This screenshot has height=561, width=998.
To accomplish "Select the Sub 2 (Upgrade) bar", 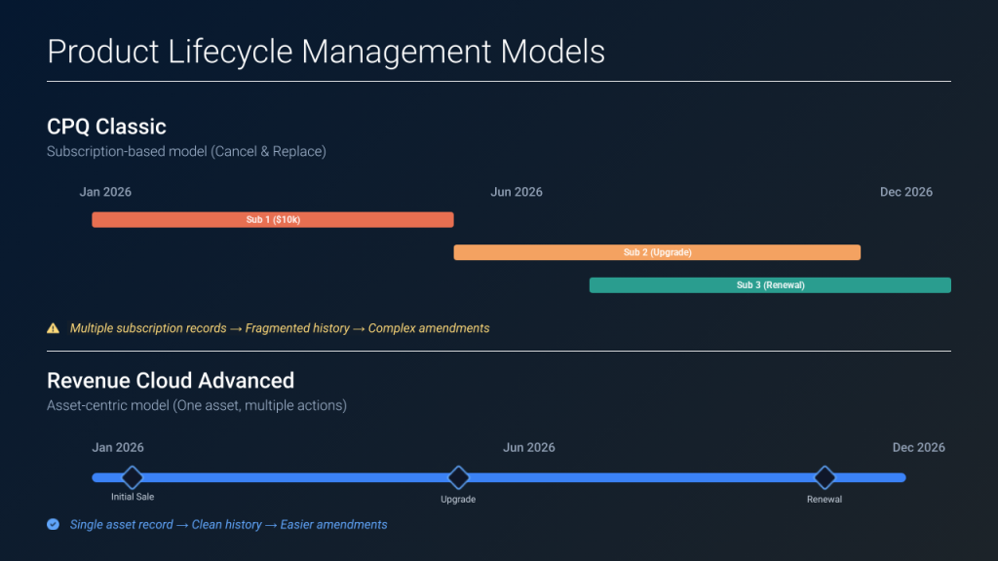I will [x=657, y=252].
